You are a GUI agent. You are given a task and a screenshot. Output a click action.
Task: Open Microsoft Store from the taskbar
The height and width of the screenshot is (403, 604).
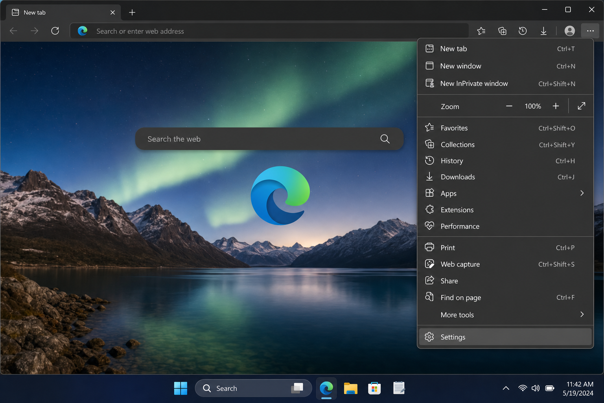click(x=374, y=388)
